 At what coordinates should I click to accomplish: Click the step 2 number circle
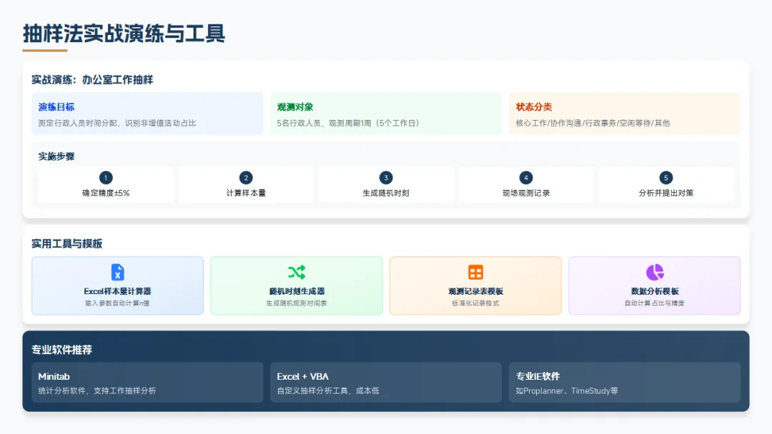246,178
